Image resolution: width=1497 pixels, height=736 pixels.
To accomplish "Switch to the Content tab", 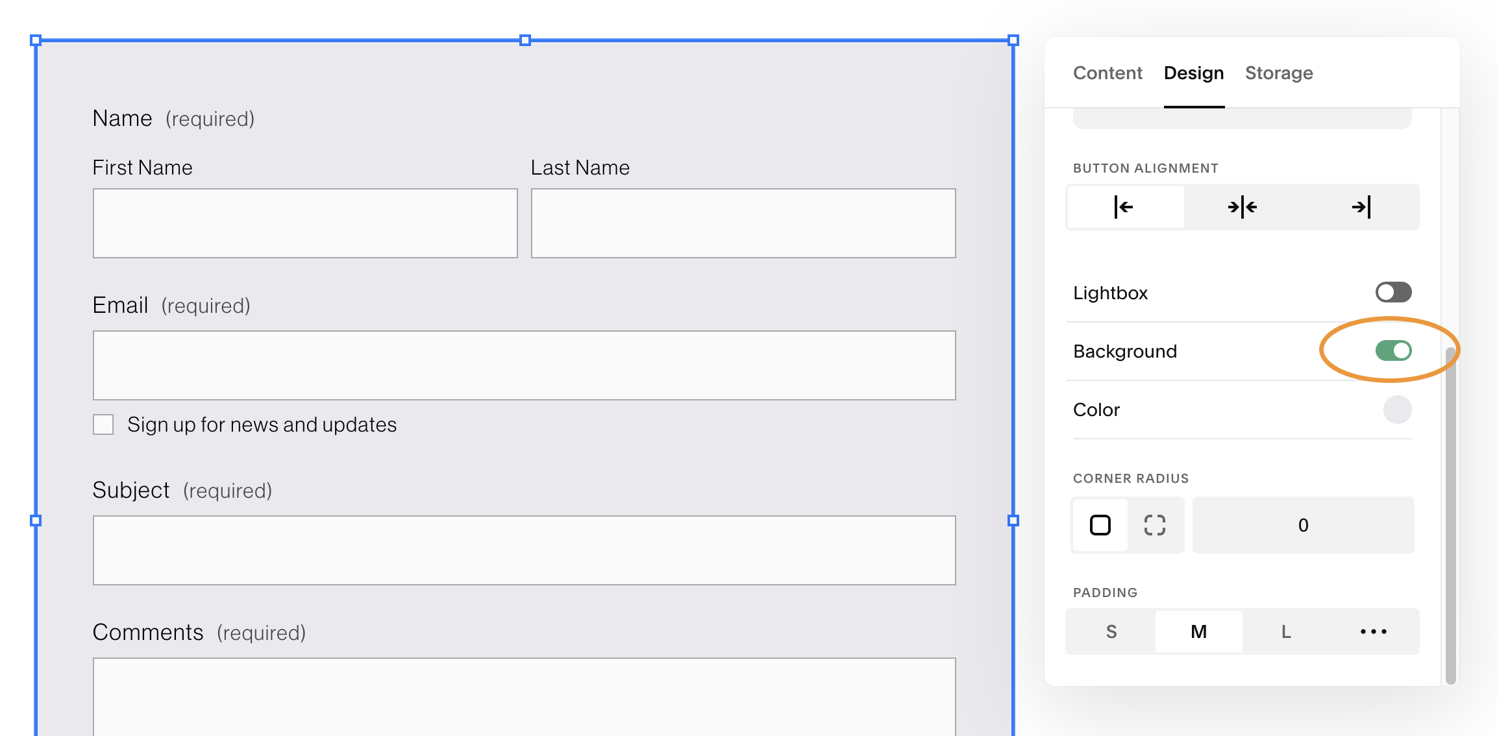I will [1107, 73].
